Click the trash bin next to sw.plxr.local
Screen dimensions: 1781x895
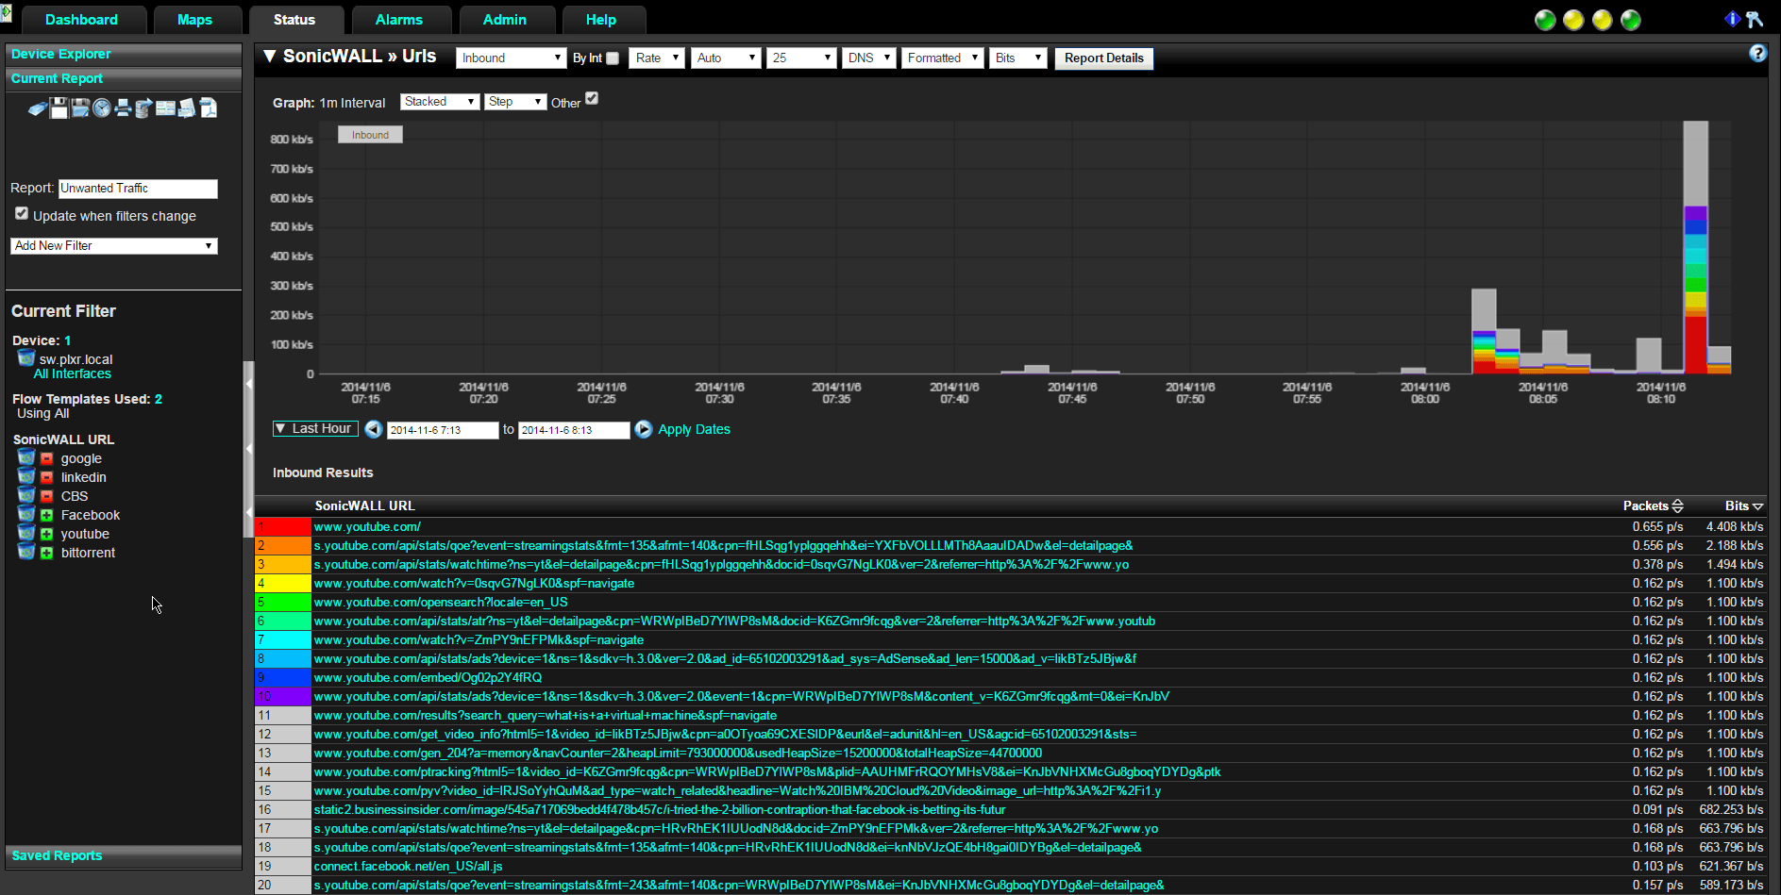(26, 358)
